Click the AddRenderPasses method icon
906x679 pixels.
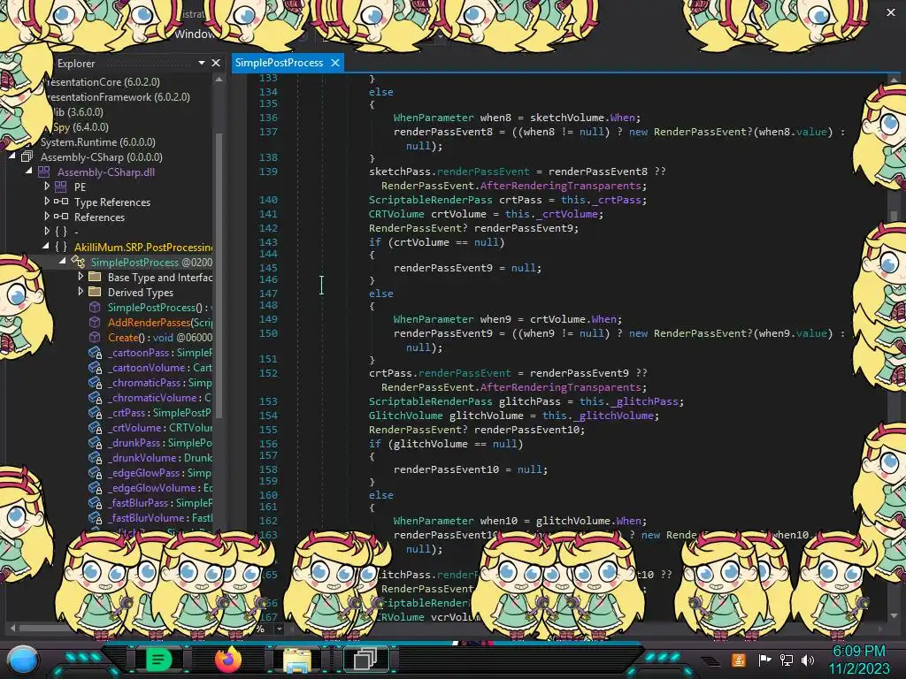94,322
